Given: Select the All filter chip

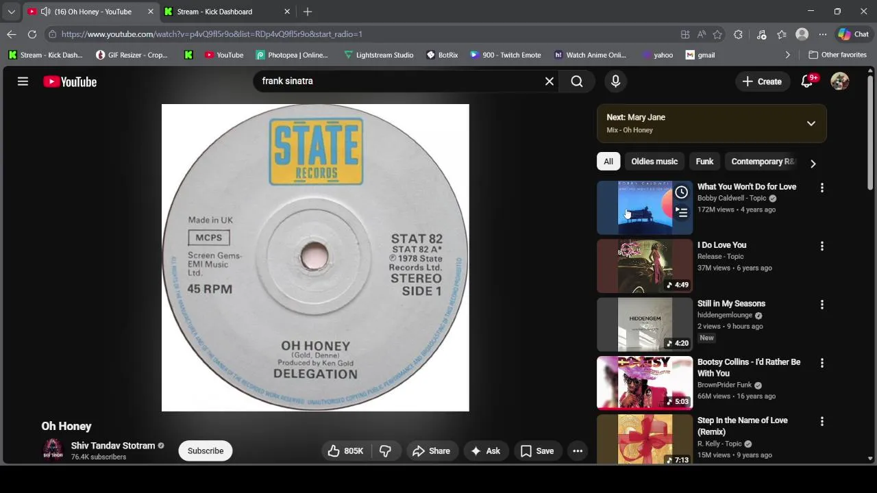Looking at the screenshot, I should (608, 162).
